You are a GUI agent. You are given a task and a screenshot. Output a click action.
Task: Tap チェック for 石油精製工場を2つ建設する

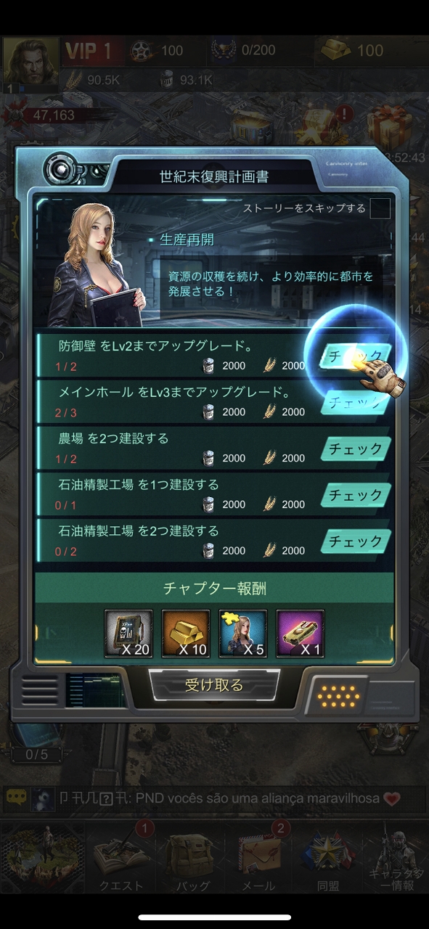[356, 541]
